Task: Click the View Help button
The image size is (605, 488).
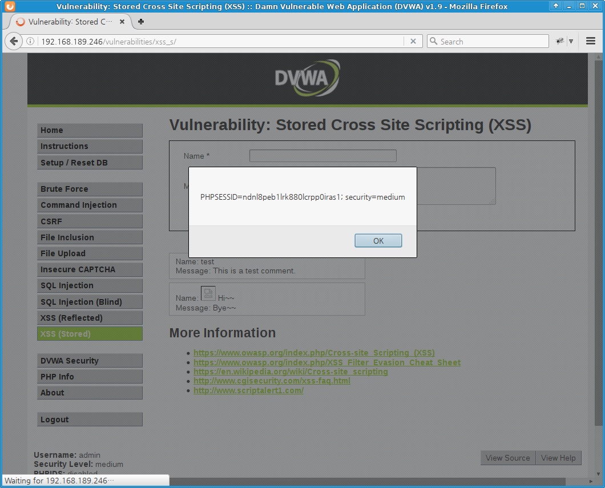Action: 558,458
